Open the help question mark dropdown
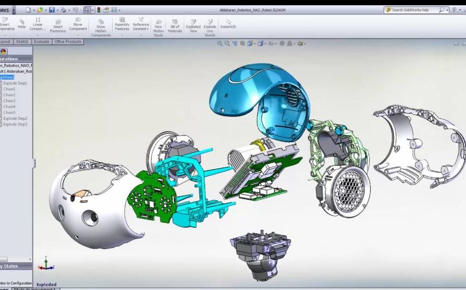 pyautogui.click(x=459, y=10)
